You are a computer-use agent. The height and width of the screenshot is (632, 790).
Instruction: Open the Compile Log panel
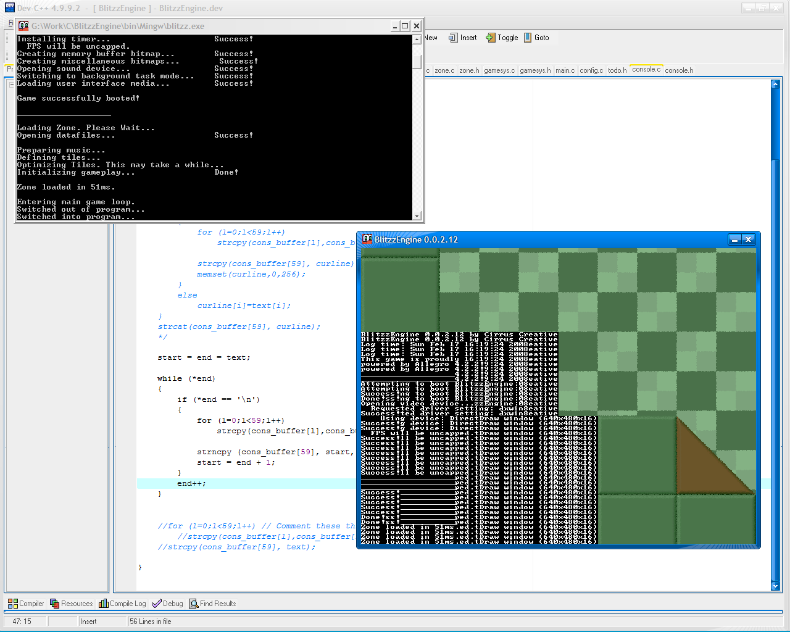pyautogui.click(x=122, y=604)
